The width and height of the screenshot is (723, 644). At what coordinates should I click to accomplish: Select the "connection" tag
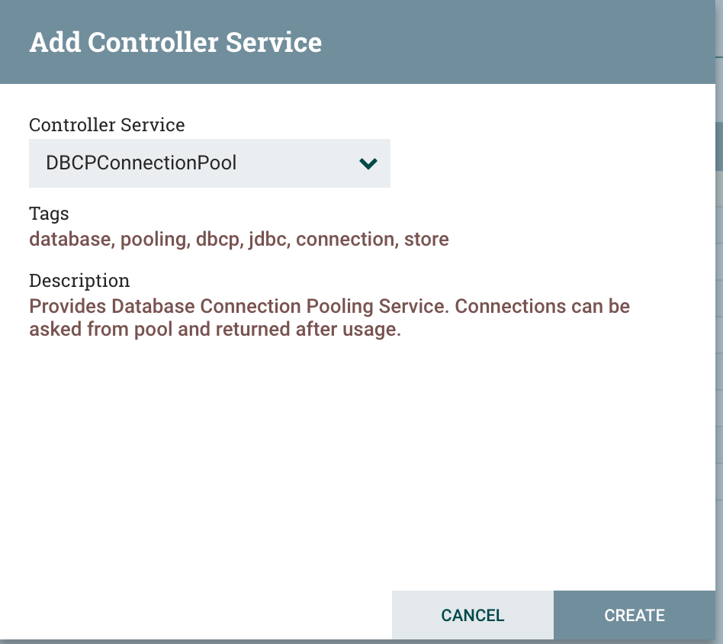(345, 240)
